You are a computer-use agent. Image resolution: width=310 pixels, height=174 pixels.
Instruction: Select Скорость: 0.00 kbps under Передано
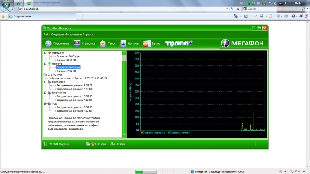click(x=68, y=56)
